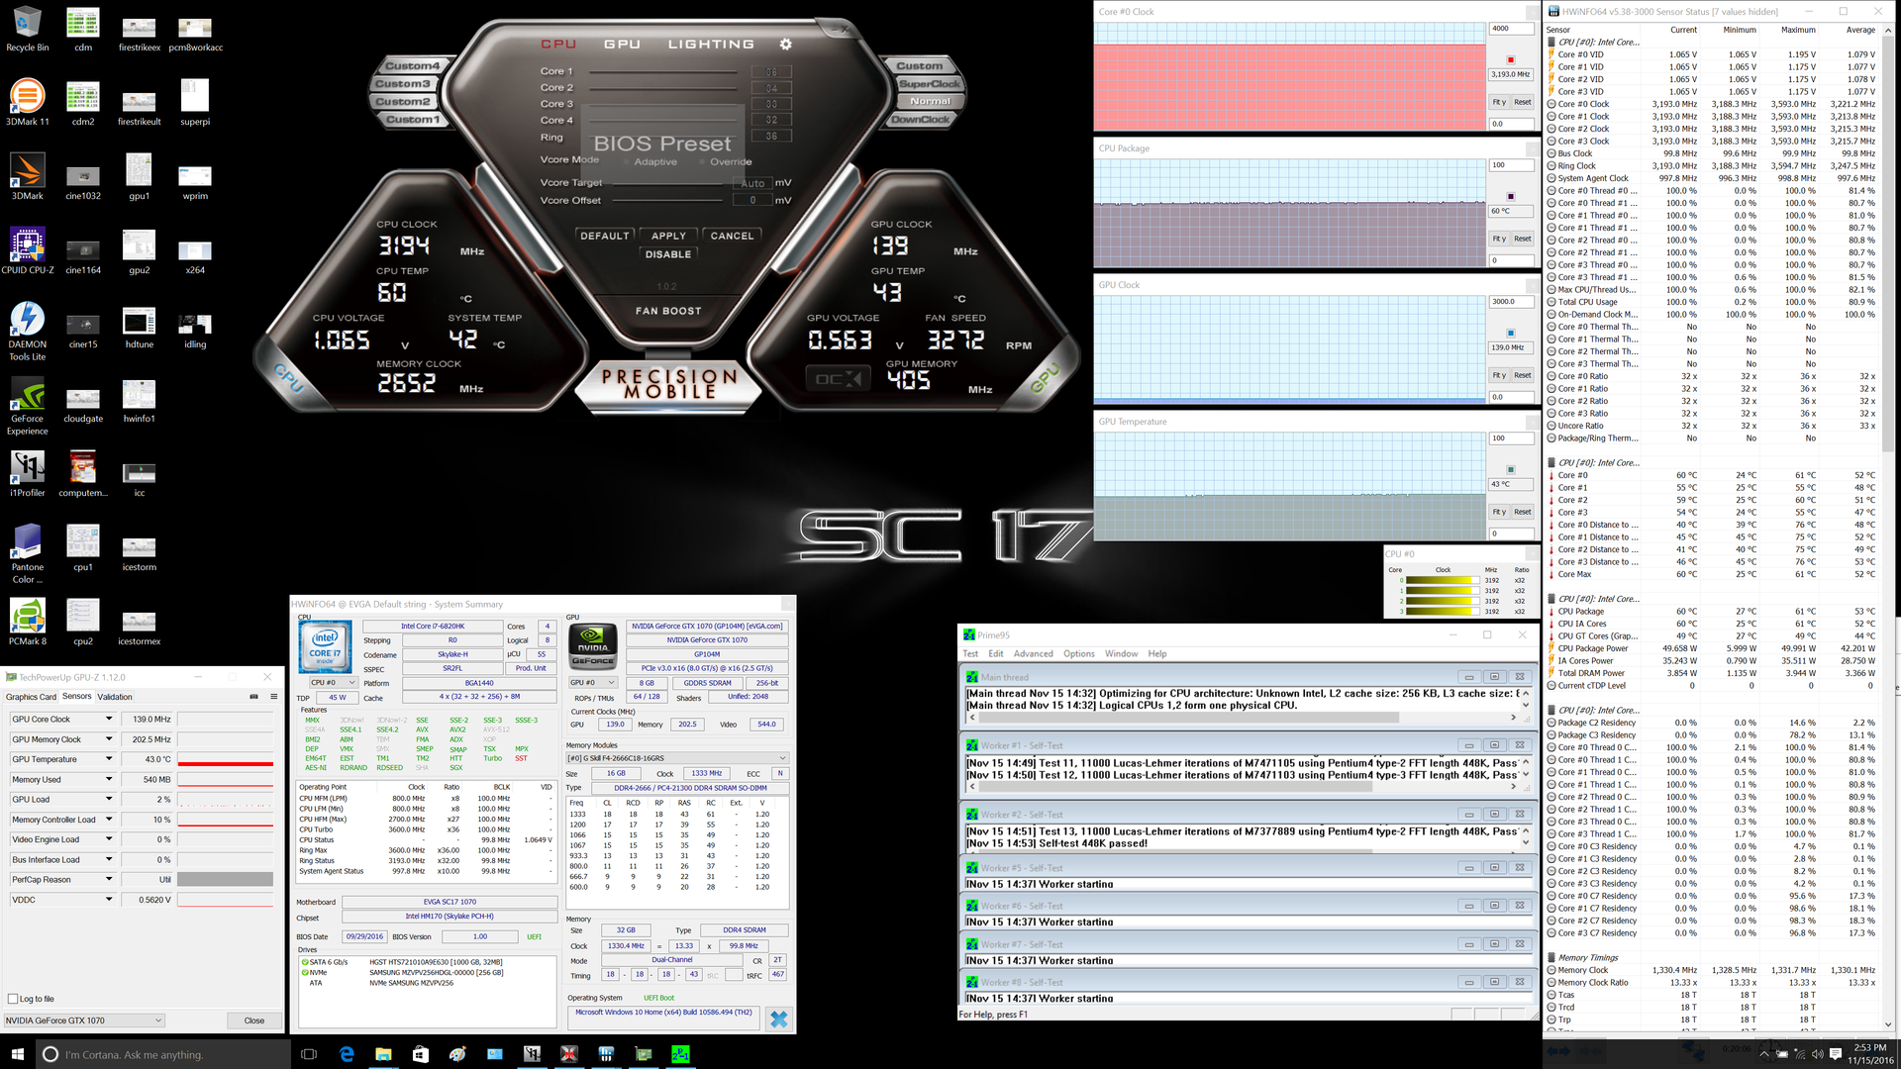Open 3DMark 11 desktop shortcut
This screenshot has height=1069, width=1901.
[28, 102]
